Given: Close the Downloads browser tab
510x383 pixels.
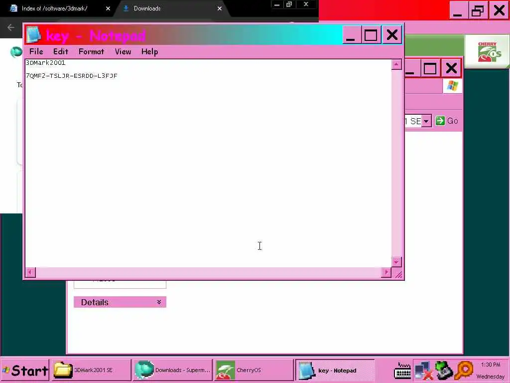Looking at the screenshot, I should (x=220, y=8).
